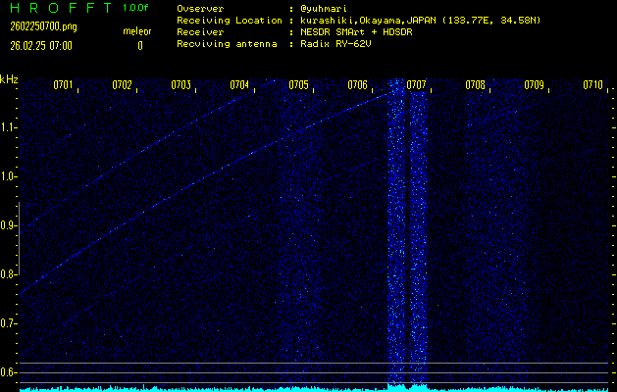Click the meteor label

point(137,31)
